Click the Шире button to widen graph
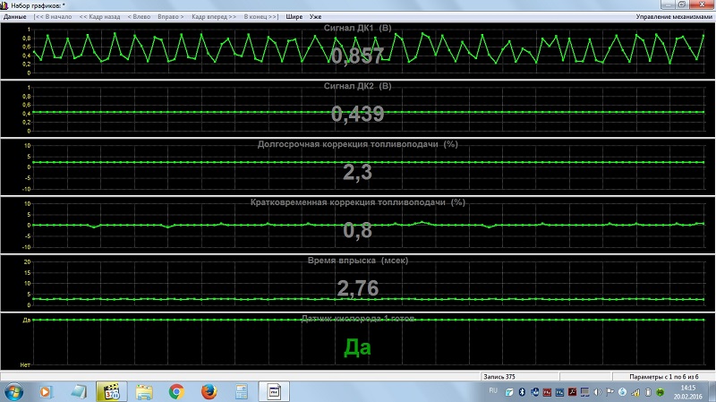This screenshot has height=402, width=716. 294,16
